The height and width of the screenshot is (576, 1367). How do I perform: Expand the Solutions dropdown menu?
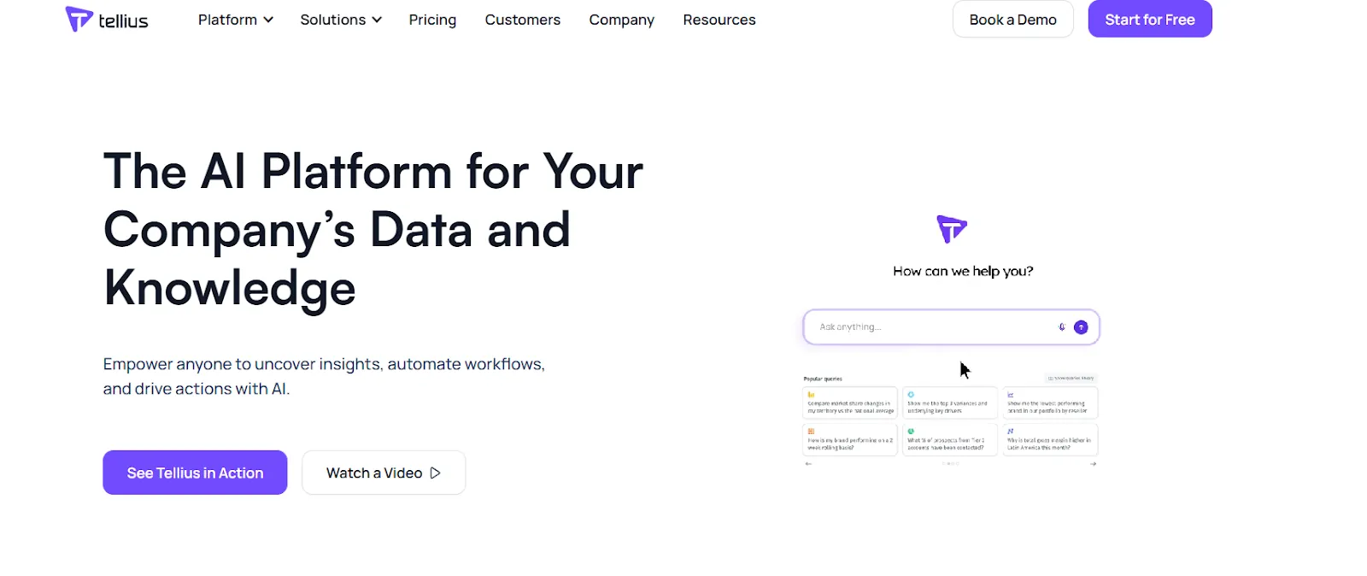tap(340, 20)
